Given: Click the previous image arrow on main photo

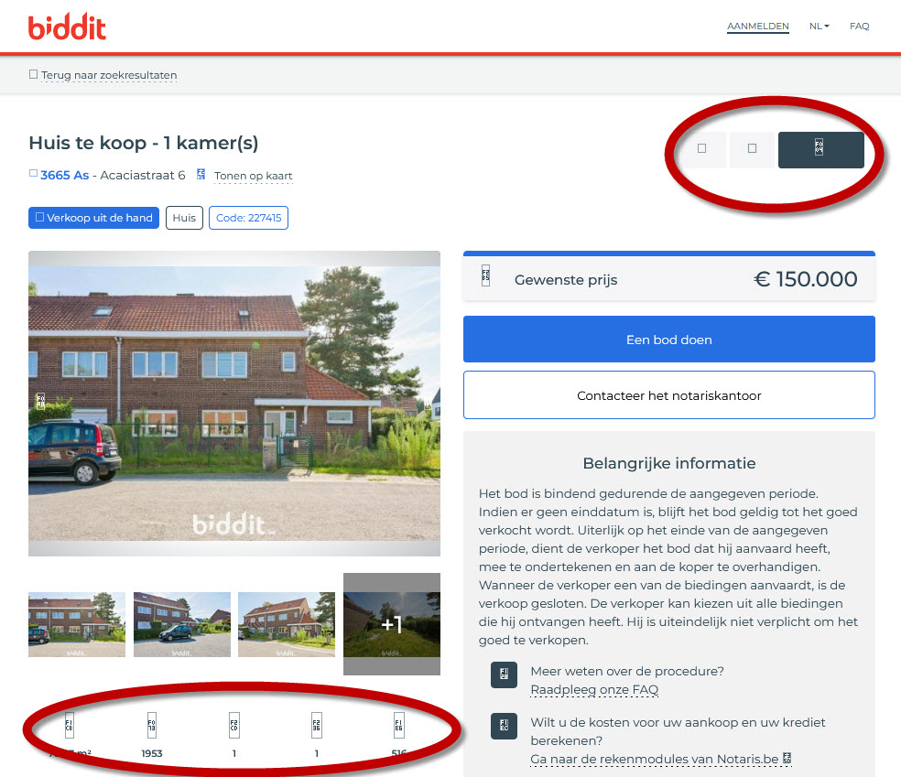Looking at the screenshot, I should click(41, 400).
